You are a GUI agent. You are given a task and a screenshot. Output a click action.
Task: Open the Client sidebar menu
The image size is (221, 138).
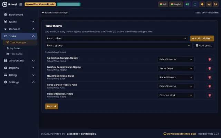tap(19, 22)
